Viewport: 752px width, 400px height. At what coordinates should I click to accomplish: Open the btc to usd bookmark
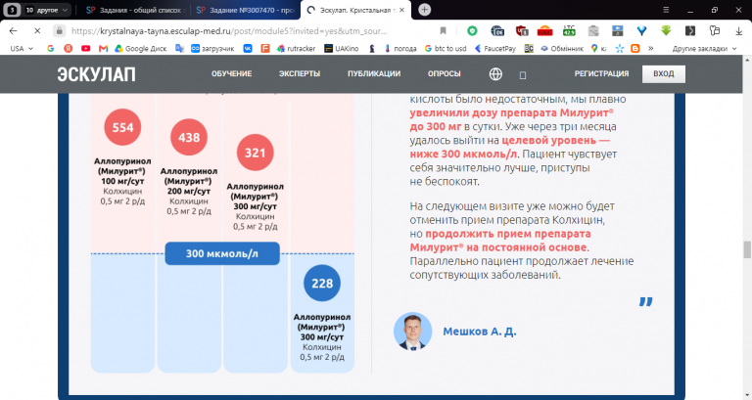(446, 48)
